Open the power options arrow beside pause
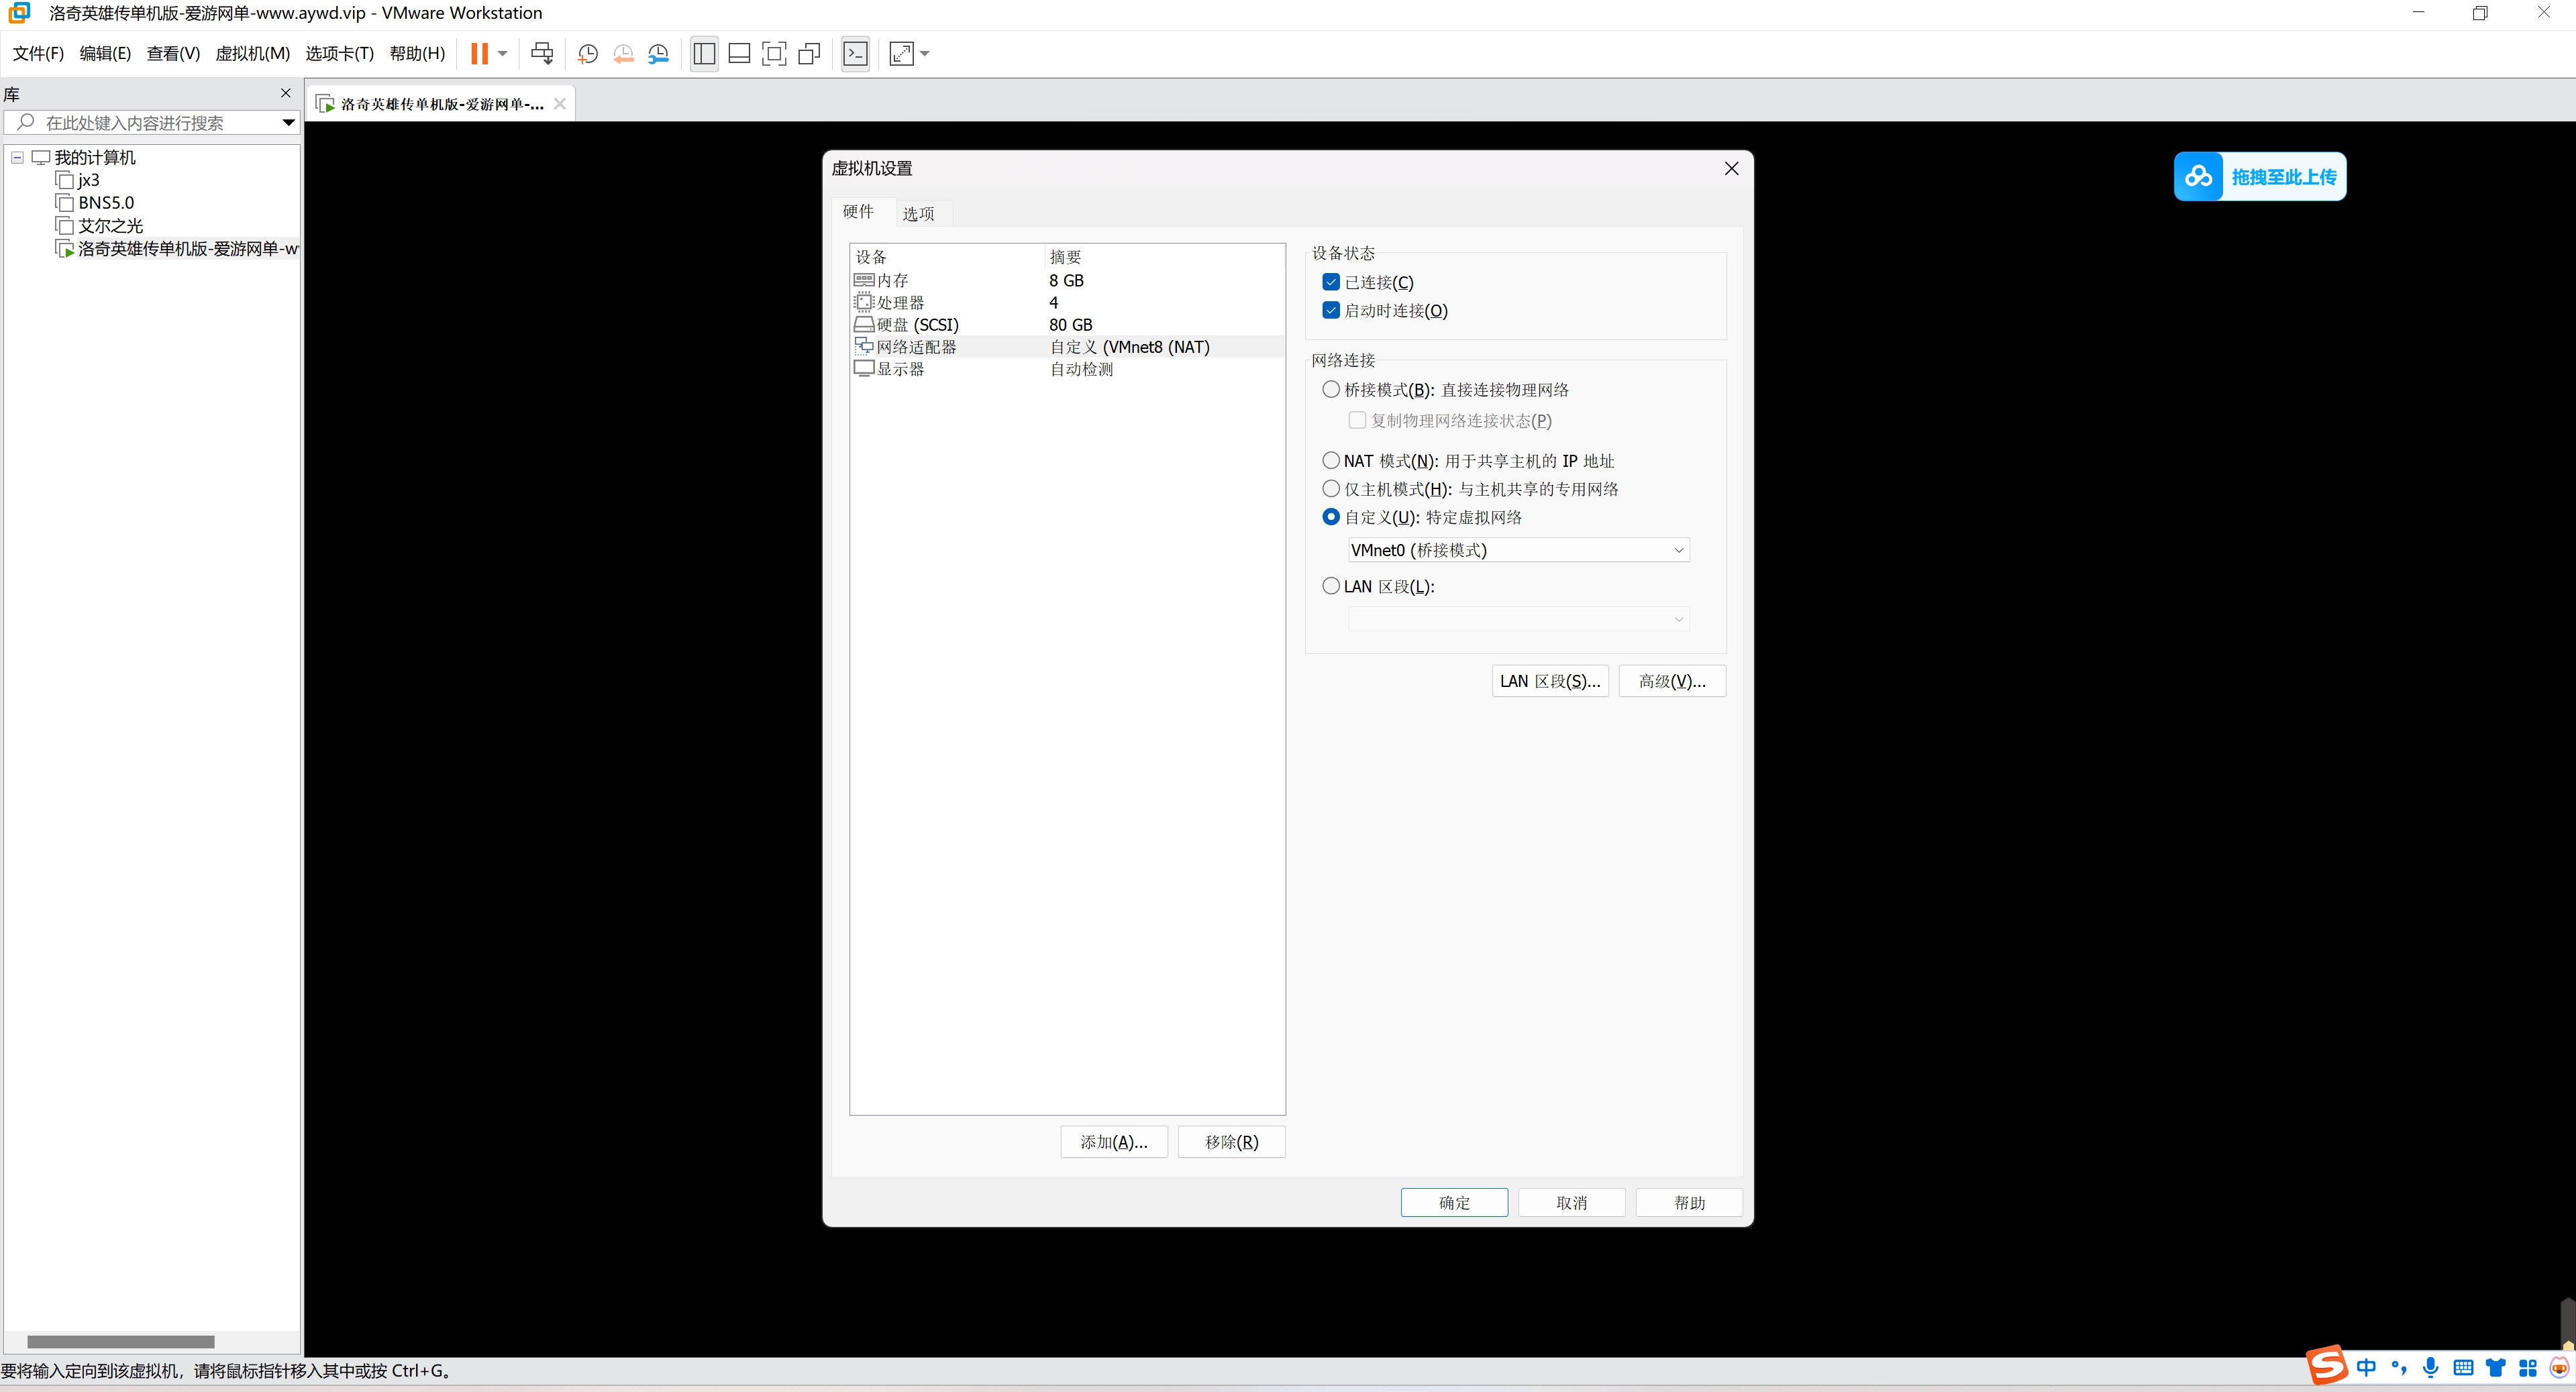 pos(503,54)
